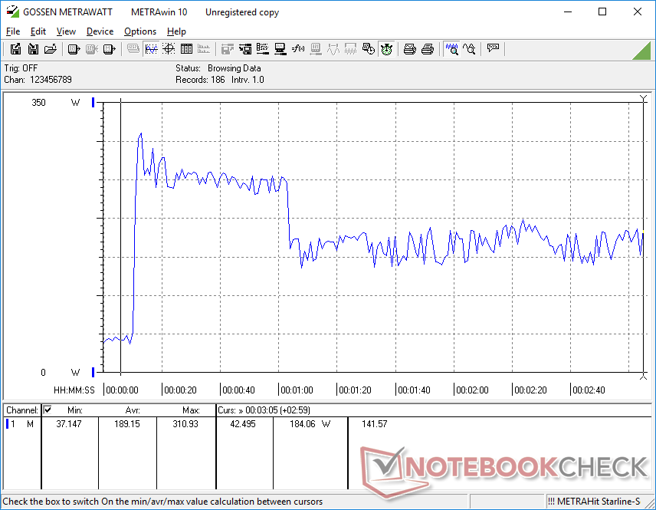Click the 00:02:40 time axis label
The image size is (656, 510).
(589, 390)
